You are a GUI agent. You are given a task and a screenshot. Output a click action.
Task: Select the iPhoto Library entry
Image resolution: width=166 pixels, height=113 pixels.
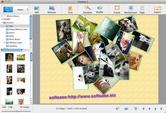coord(13,16)
